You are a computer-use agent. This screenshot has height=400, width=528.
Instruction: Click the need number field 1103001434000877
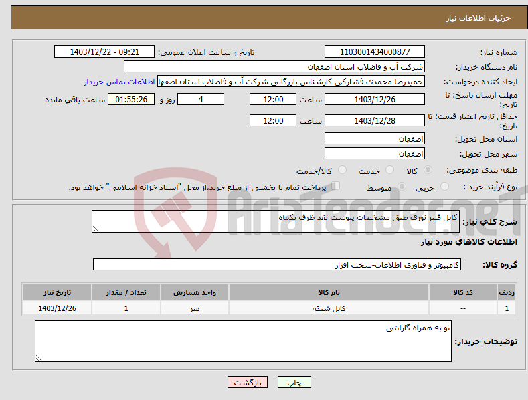point(375,52)
